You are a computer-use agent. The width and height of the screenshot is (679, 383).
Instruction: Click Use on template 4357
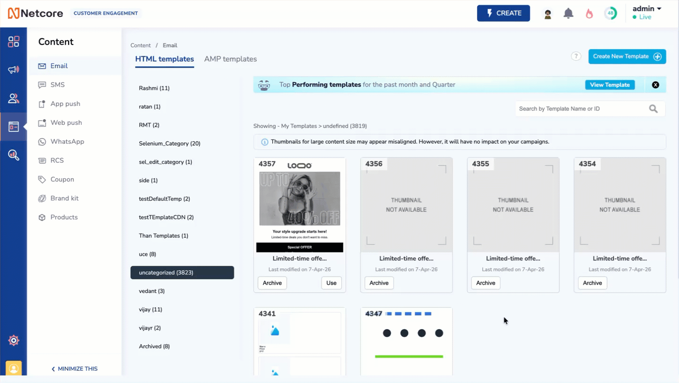331,283
